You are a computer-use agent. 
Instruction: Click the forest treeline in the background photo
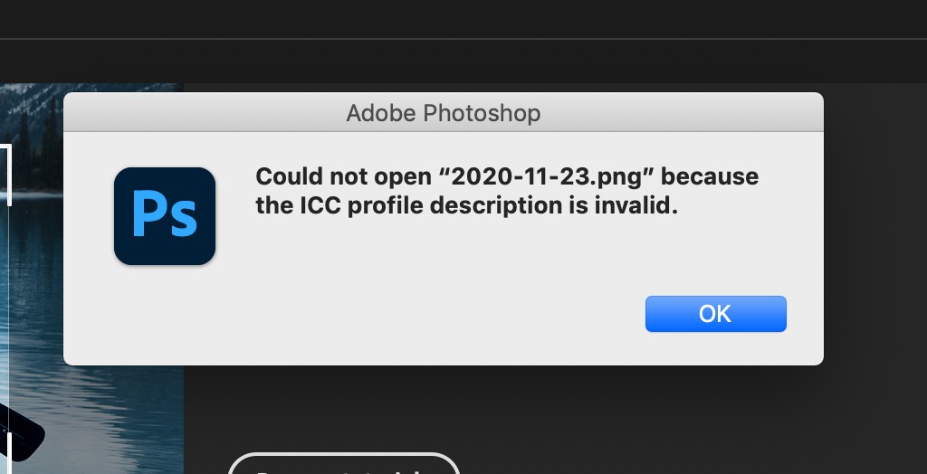click(x=36, y=118)
